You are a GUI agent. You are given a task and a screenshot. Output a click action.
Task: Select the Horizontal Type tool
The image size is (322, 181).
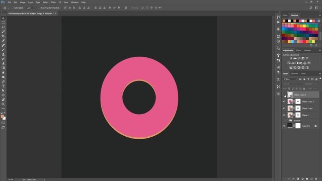pyautogui.click(x=3, y=86)
